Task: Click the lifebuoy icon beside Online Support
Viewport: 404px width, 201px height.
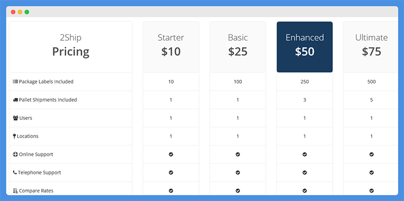Action: coord(15,155)
